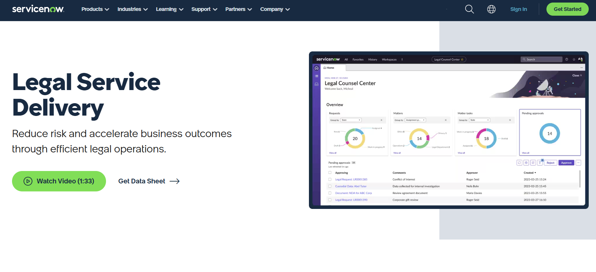
Task: Click the user avatar in the app header
Action: pos(580,59)
